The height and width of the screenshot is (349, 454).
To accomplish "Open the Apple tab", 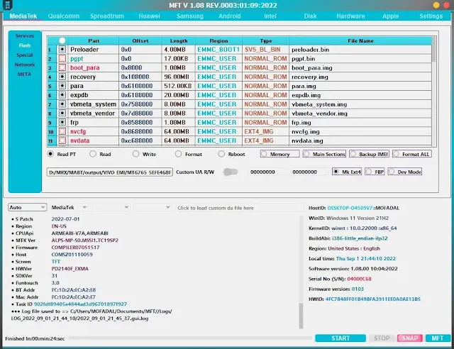I will tap(391, 16).
